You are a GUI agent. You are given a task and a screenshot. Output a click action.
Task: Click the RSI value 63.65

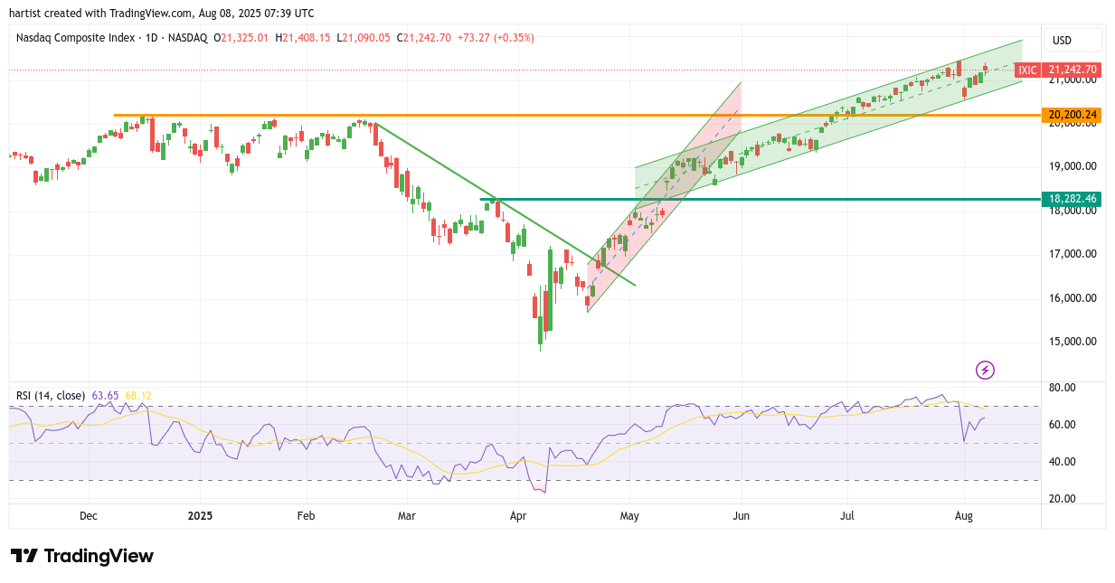click(106, 395)
